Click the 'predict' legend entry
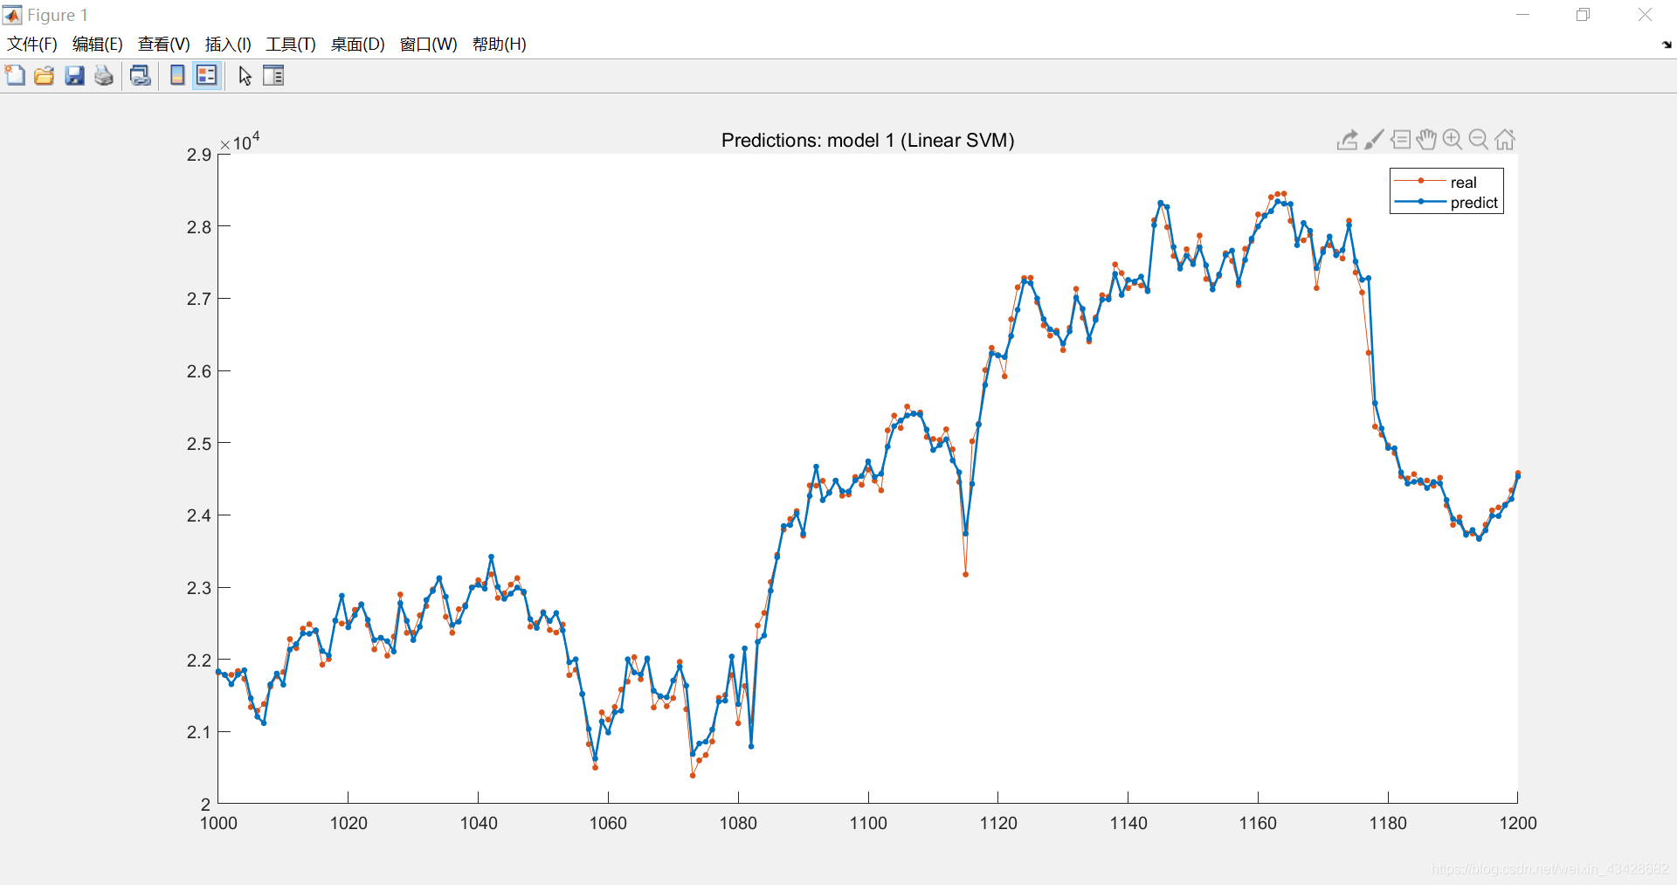This screenshot has width=1677, height=885. [x=1474, y=203]
